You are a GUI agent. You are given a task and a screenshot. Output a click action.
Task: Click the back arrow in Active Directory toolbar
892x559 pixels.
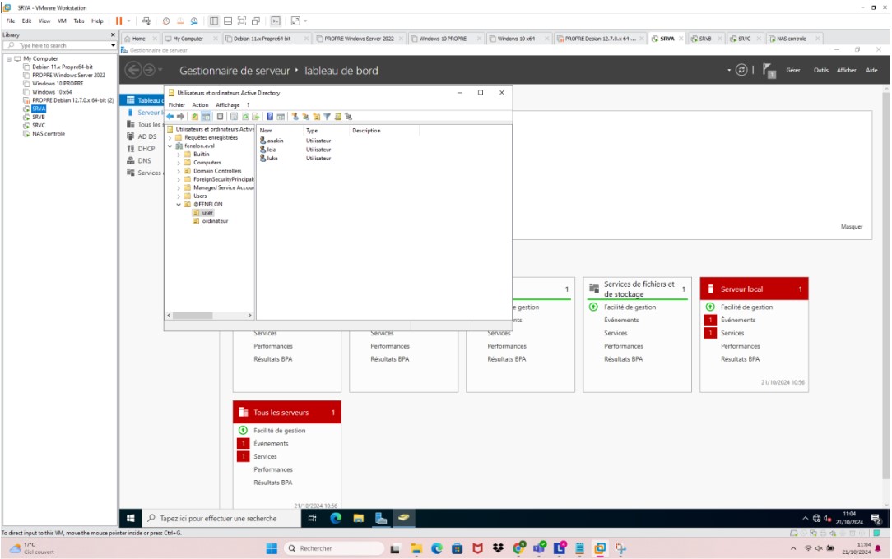click(170, 117)
